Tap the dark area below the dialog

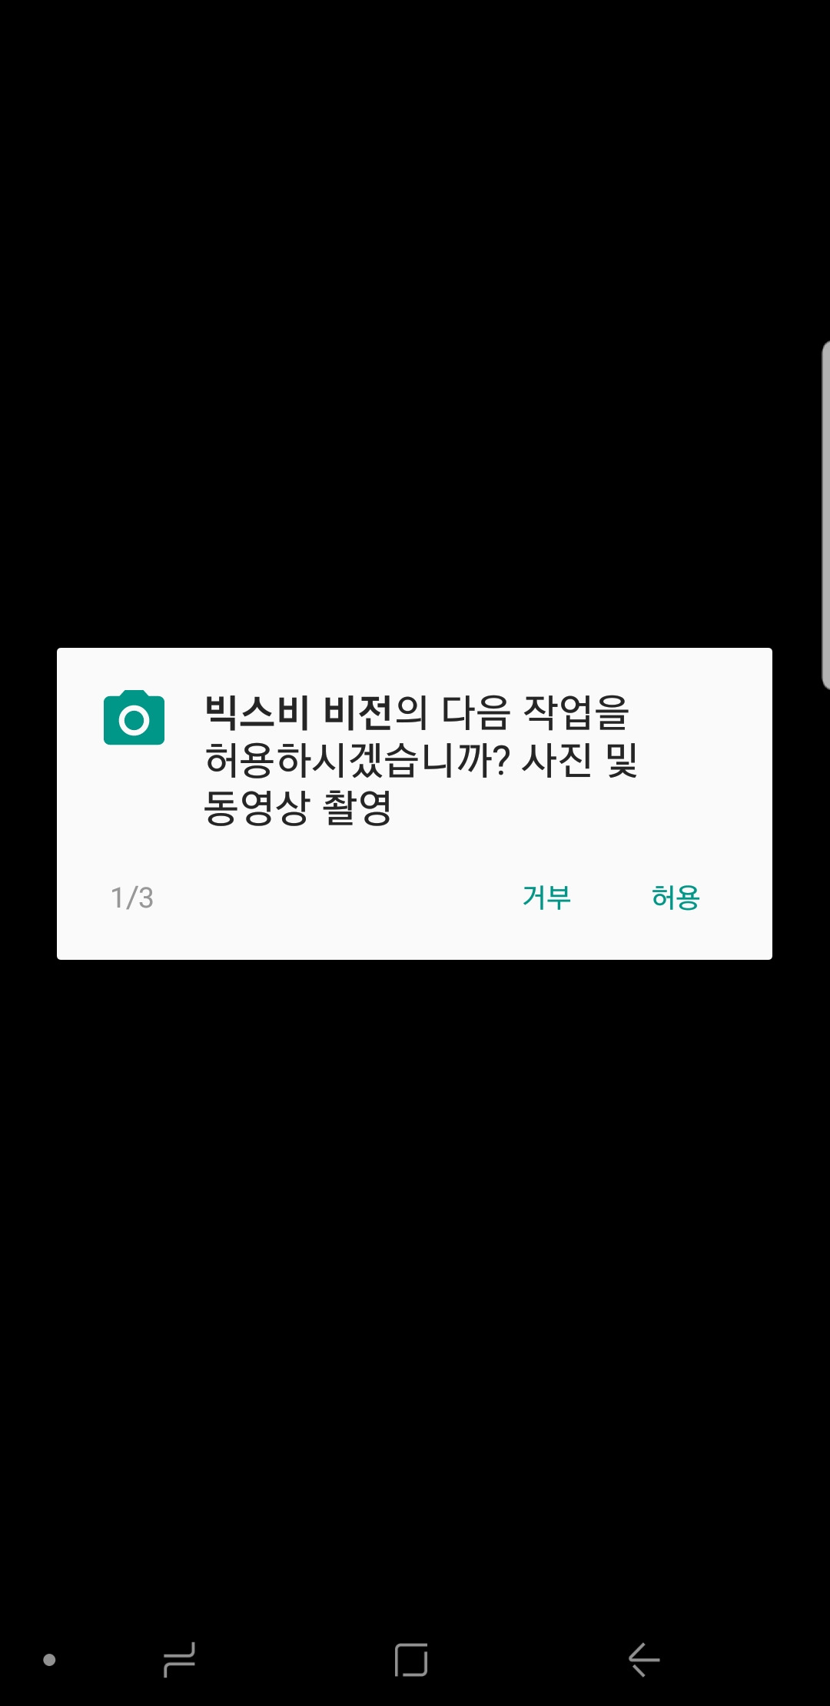[415, 1291]
